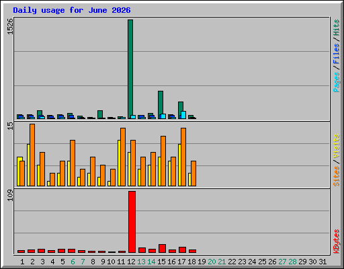
Task: Choose the yellow bar for day 12
Action: click(129, 169)
